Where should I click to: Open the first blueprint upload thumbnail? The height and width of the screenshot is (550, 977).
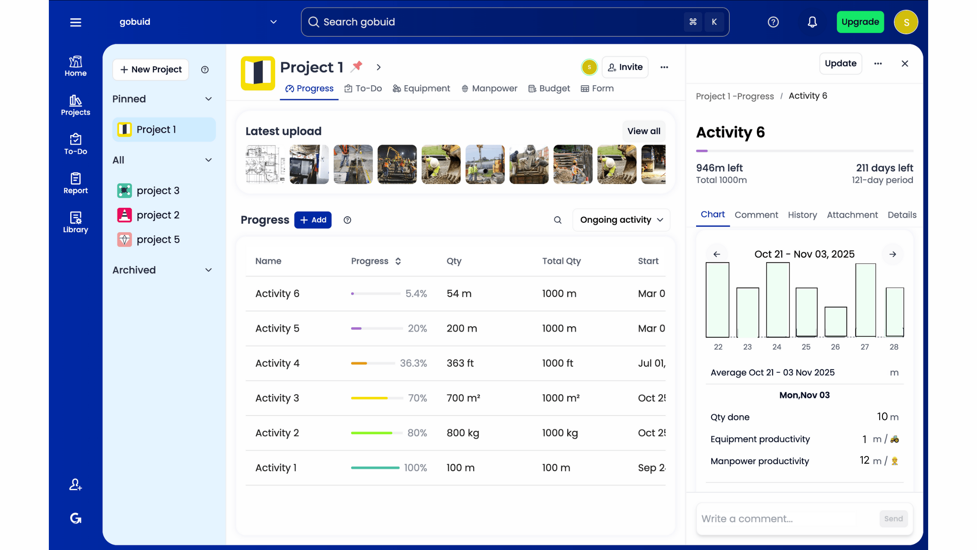coord(265,164)
